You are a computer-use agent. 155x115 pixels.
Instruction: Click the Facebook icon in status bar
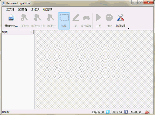(x=126, y=112)
